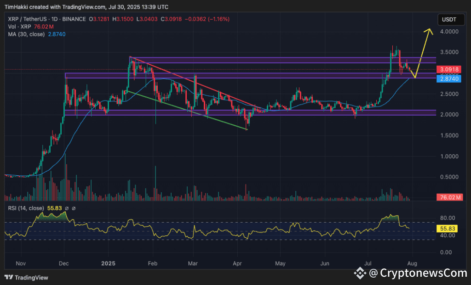Click the 1.5000 price axis label
Screen dimensions: 471x285
(x=449, y=135)
